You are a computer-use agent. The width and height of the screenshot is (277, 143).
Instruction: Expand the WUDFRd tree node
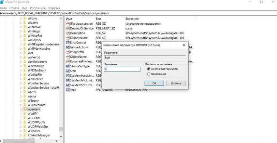coord(21,118)
